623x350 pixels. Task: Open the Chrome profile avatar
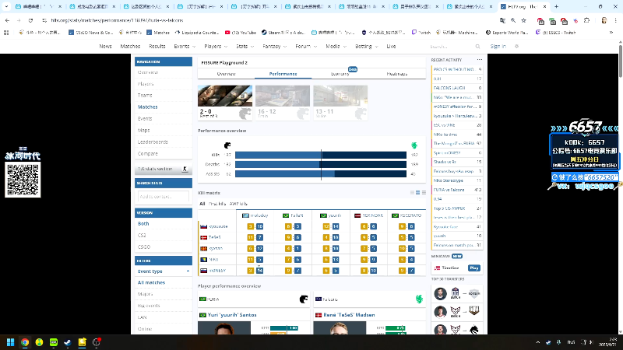coord(604,20)
